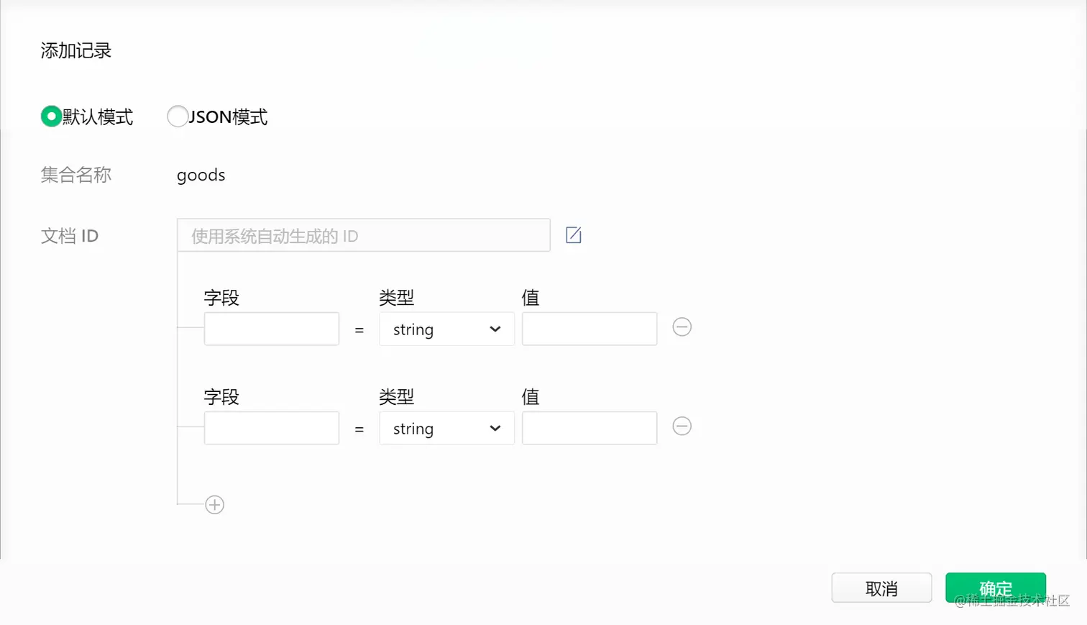
Task: Add a new field row with the plus icon
Action: coord(214,505)
